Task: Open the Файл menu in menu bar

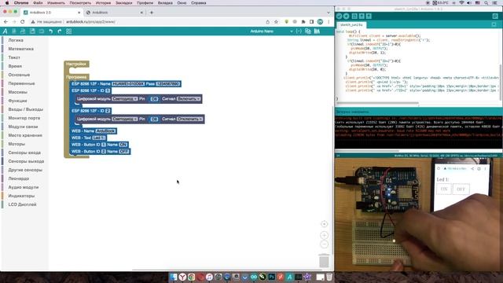Action: pyautogui.click(x=38, y=3)
